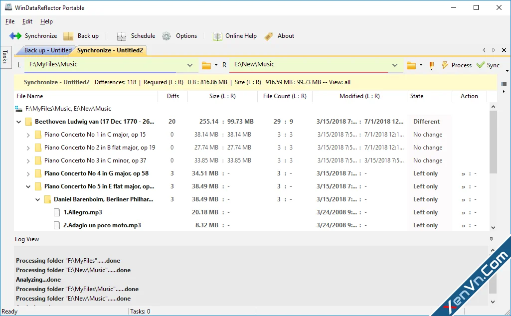Sort by the Diffs column header

click(x=172, y=96)
